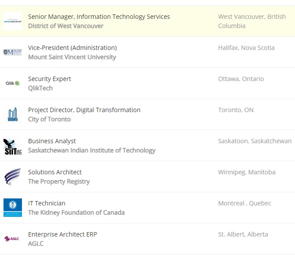The height and width of the screenshot is (258, 295).
Task: Click the Qlik company logo
Action: point(12,83)
